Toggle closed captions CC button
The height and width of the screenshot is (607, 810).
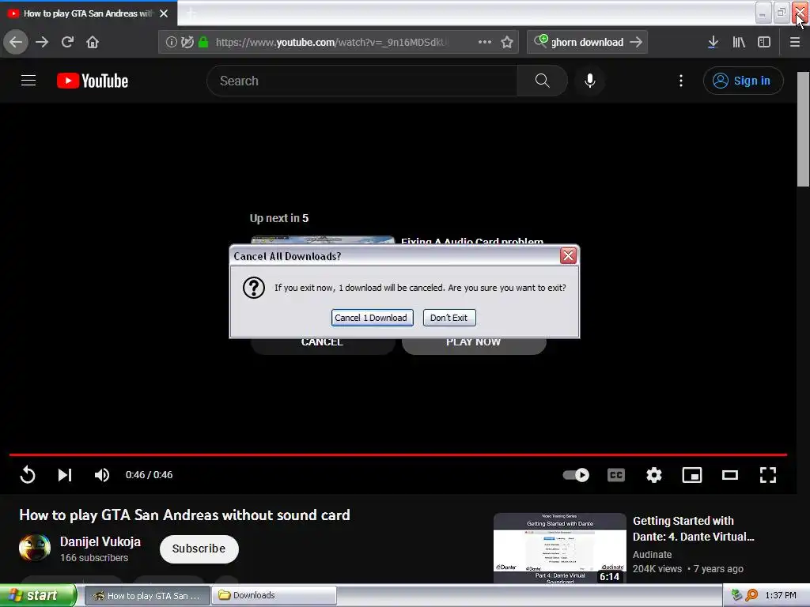pos(615,474)
